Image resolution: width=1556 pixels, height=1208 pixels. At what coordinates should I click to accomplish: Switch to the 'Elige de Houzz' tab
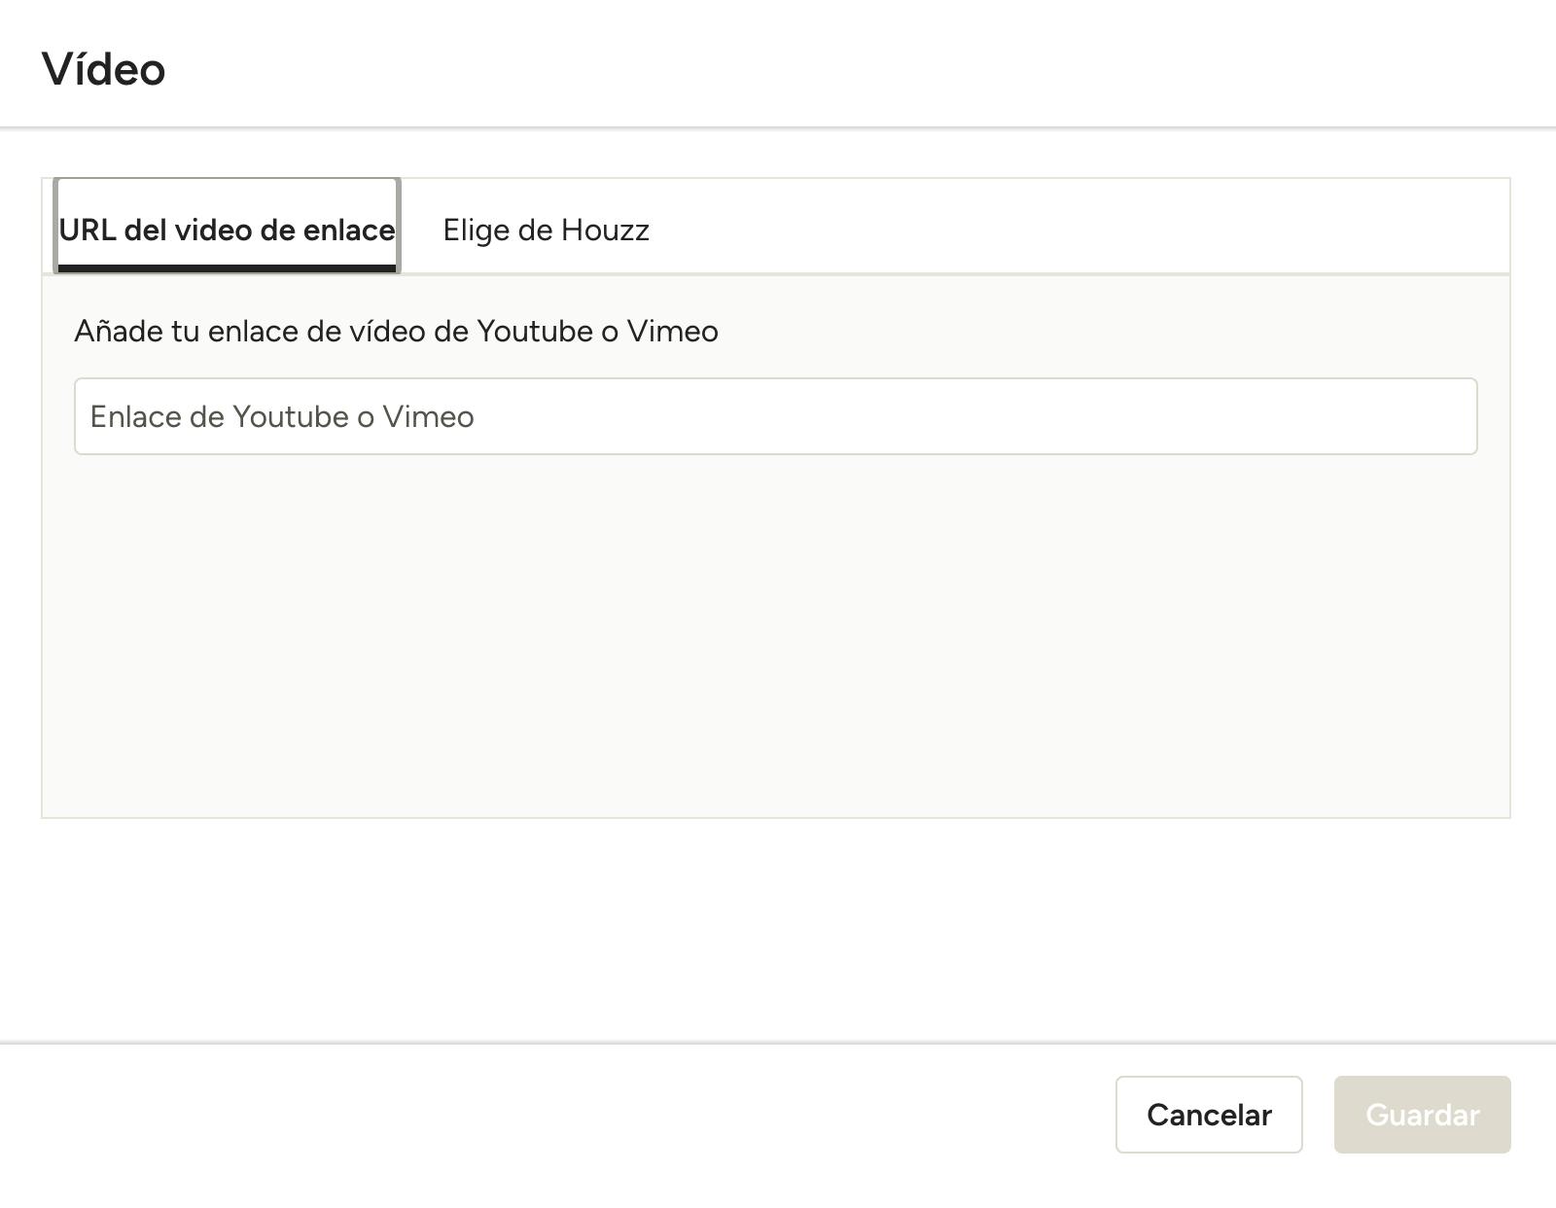tap(546, 230)
